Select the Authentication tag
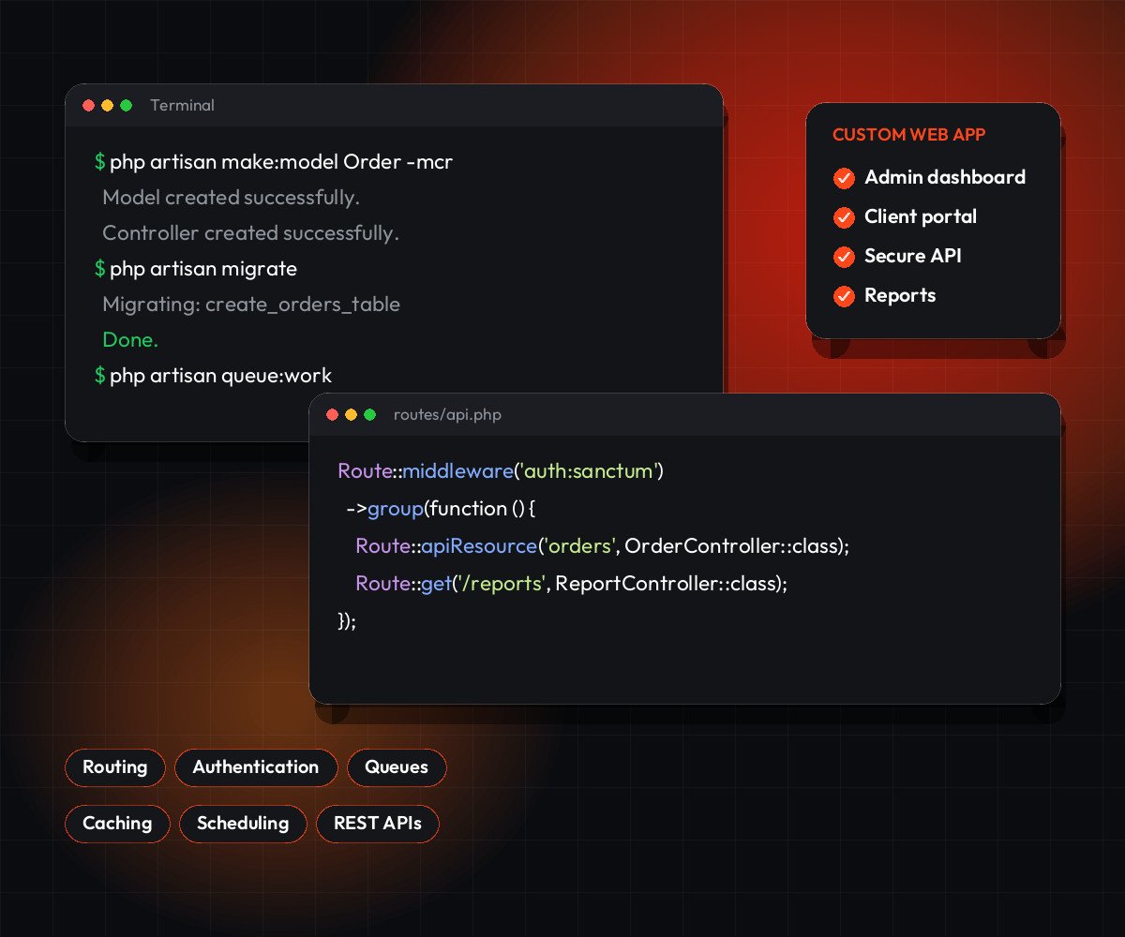1125x937 pixels. tap(256, 767)
